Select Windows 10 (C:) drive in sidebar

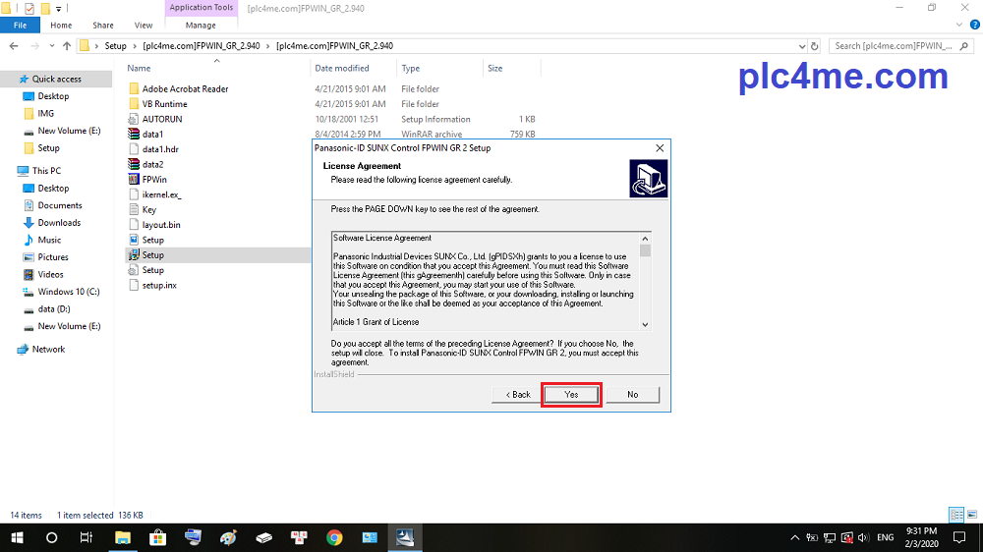(69, 292)
